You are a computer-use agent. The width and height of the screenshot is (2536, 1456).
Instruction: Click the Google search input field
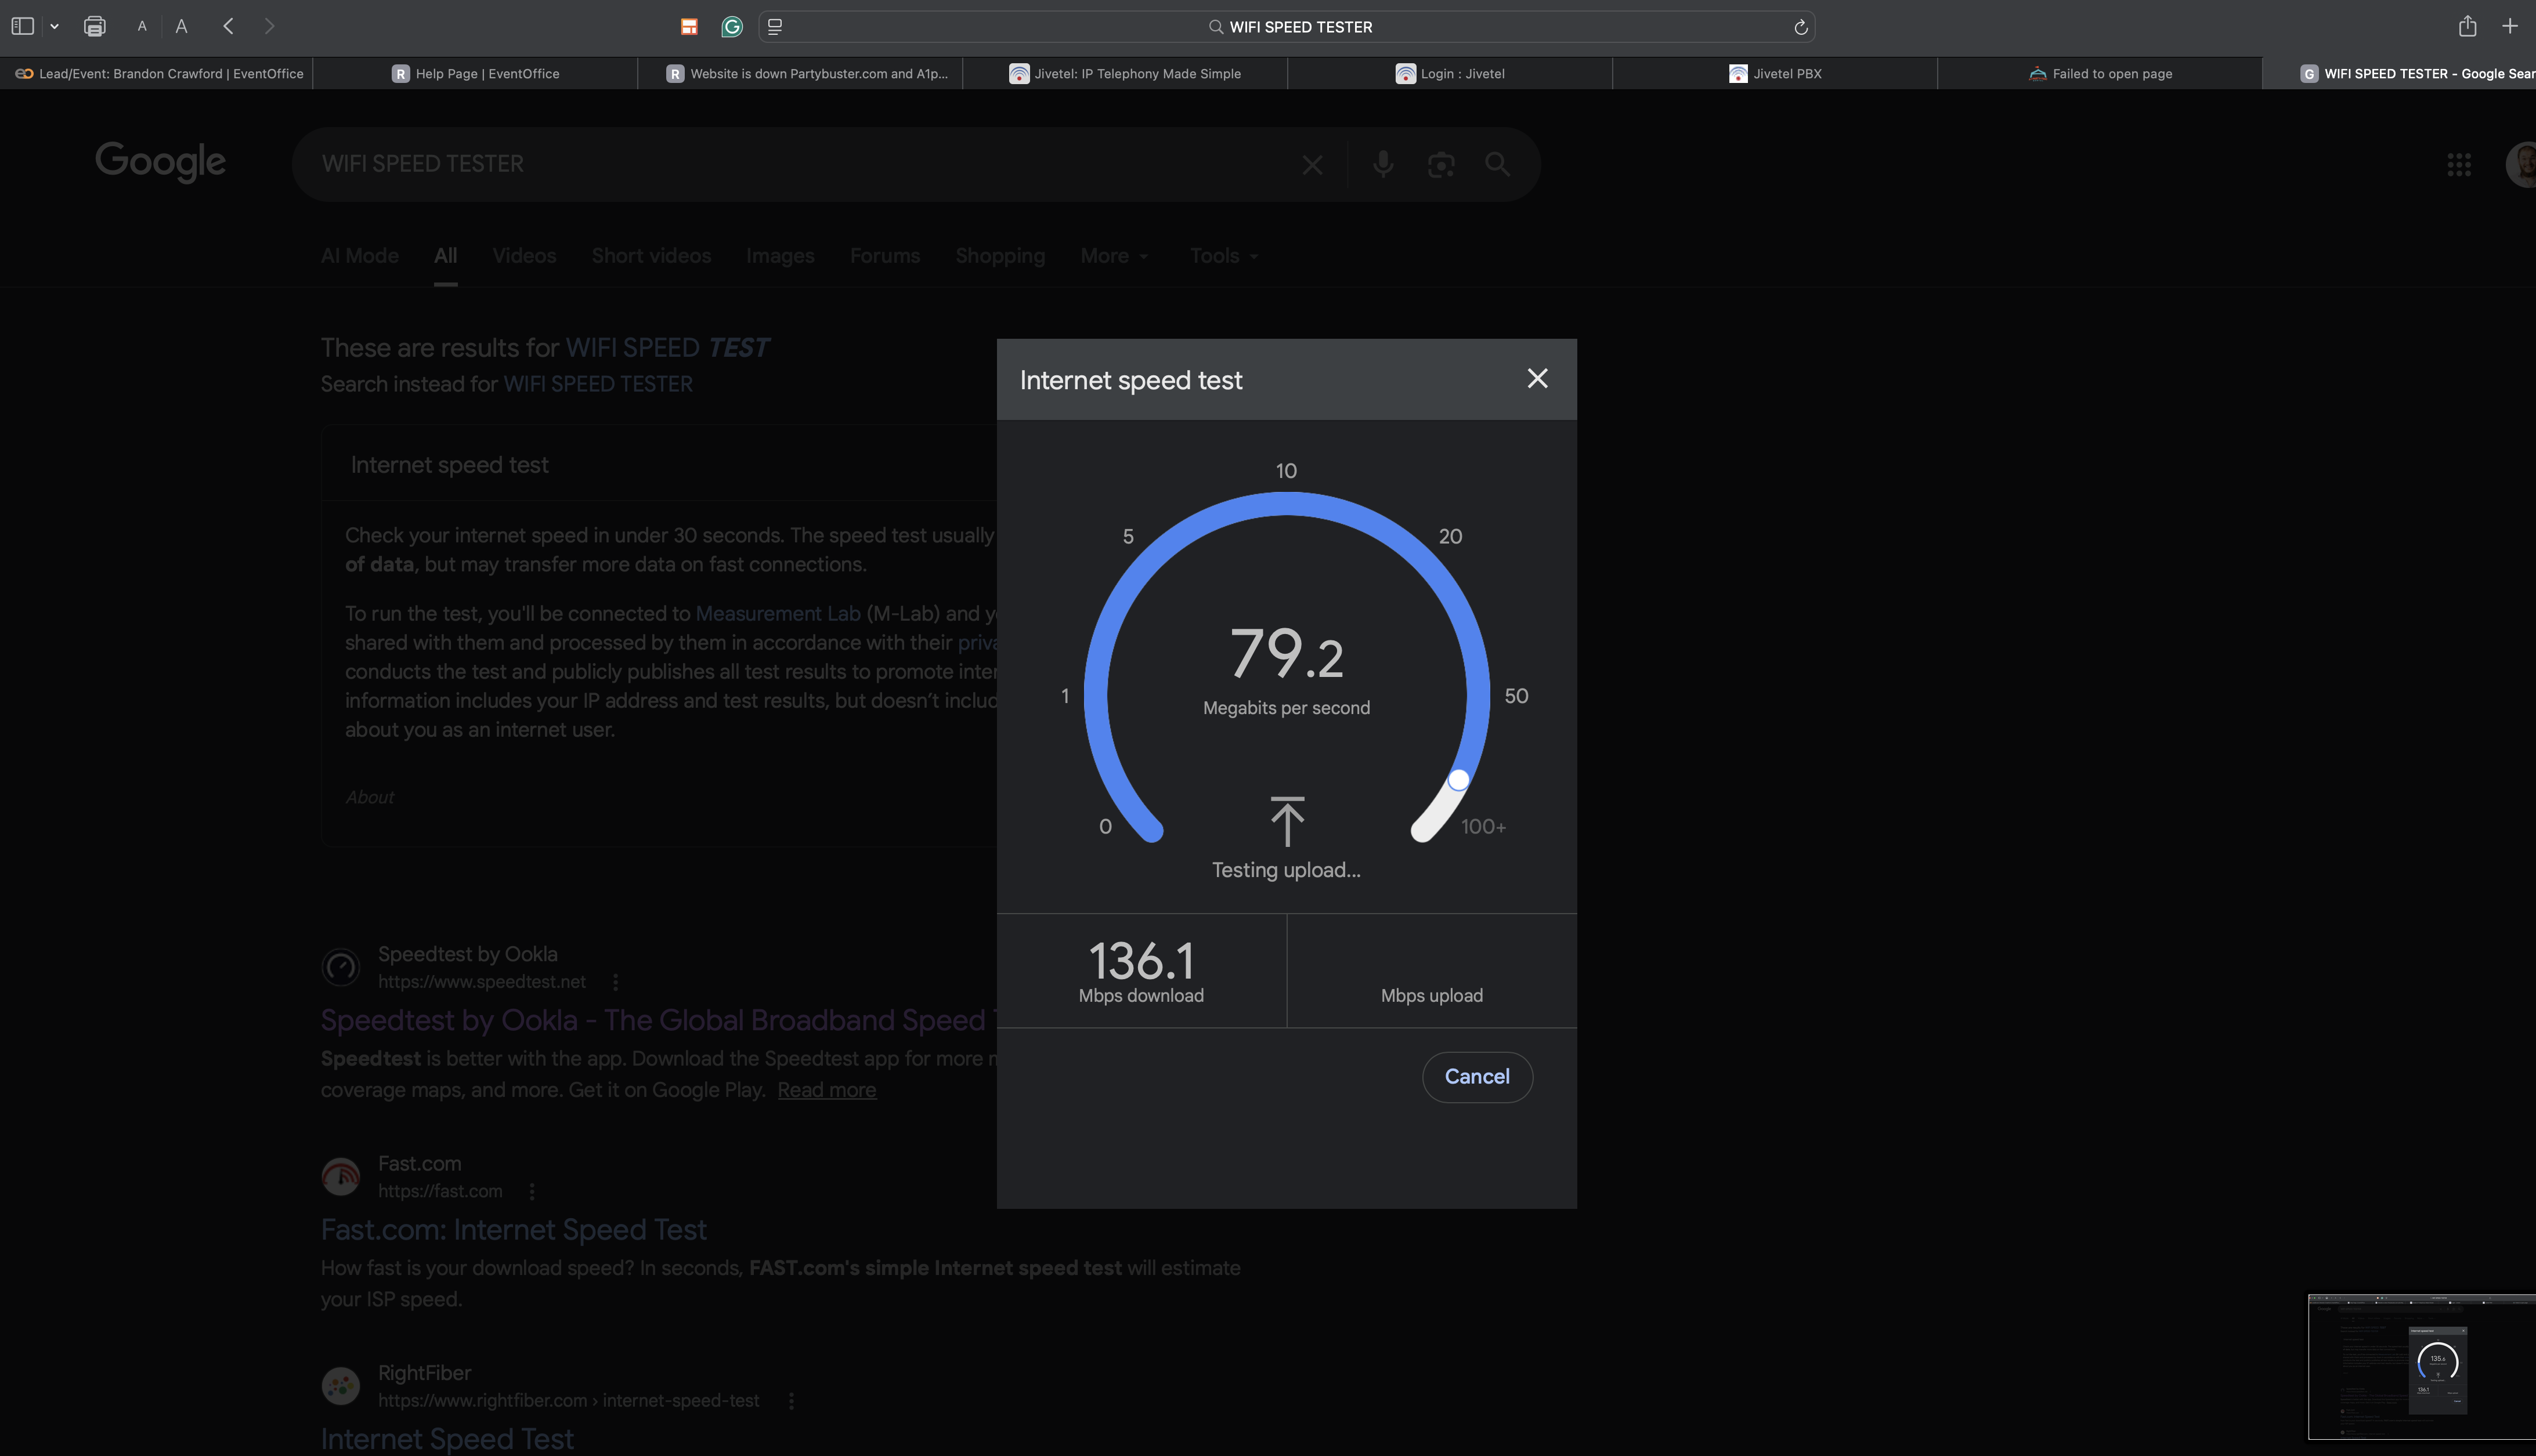(x=800, y=164)
